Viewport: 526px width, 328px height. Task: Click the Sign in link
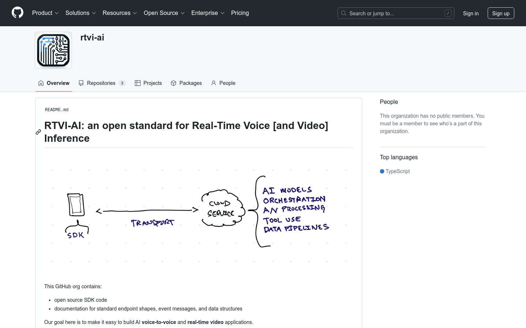coord(471,13)
